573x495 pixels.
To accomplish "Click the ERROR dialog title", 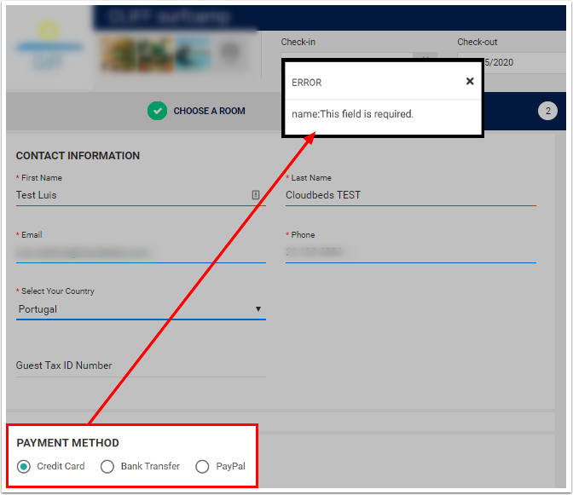I will [307, 83].
